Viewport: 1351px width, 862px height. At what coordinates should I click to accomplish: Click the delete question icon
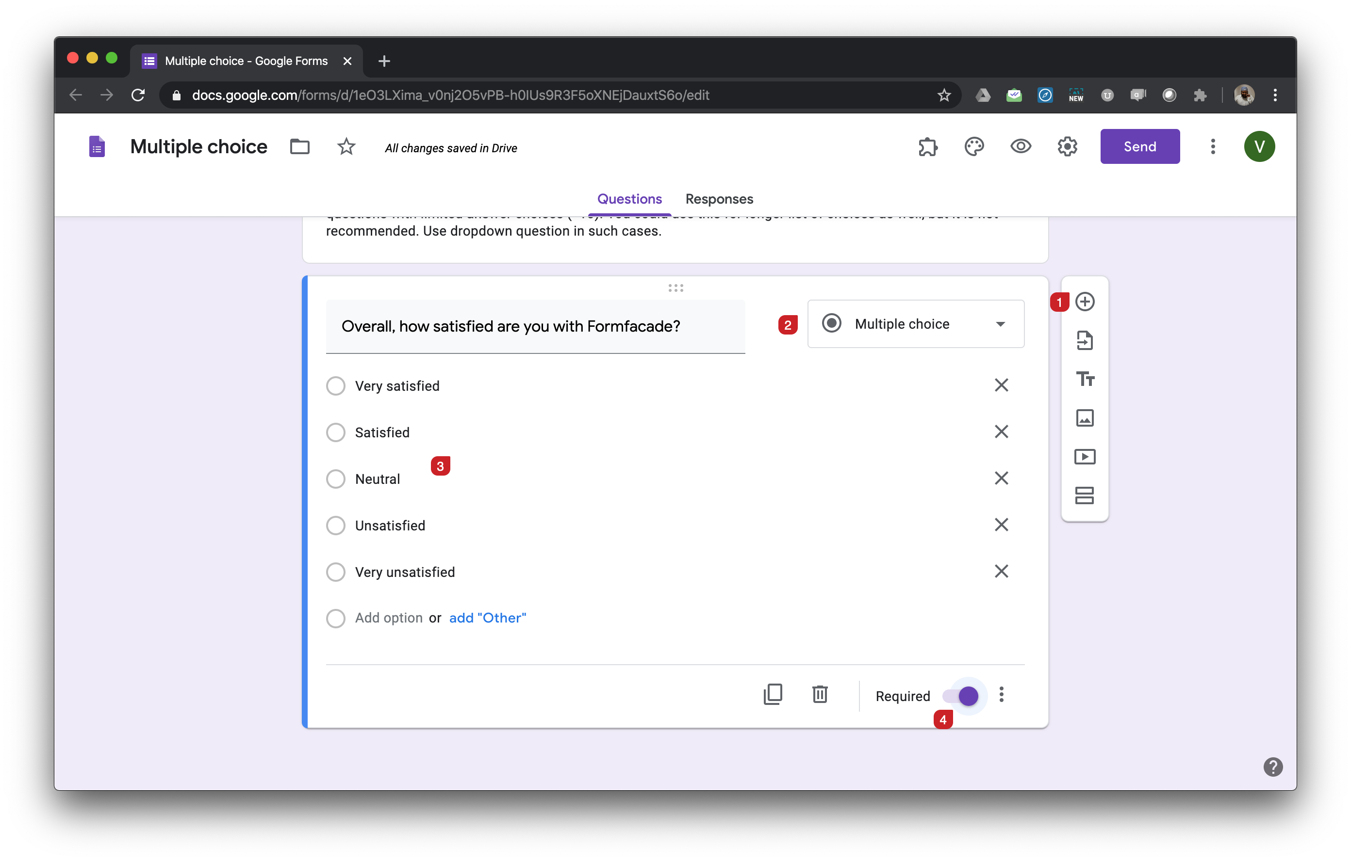[x=820, y=696]
